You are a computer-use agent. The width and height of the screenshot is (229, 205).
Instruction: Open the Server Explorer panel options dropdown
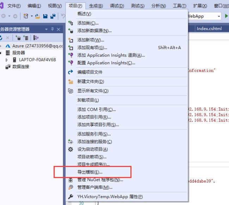pyautogui.click(x=46, y=29)
